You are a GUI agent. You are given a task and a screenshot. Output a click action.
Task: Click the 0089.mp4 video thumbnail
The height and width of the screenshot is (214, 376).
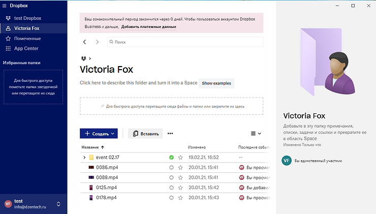click(91, 177)
